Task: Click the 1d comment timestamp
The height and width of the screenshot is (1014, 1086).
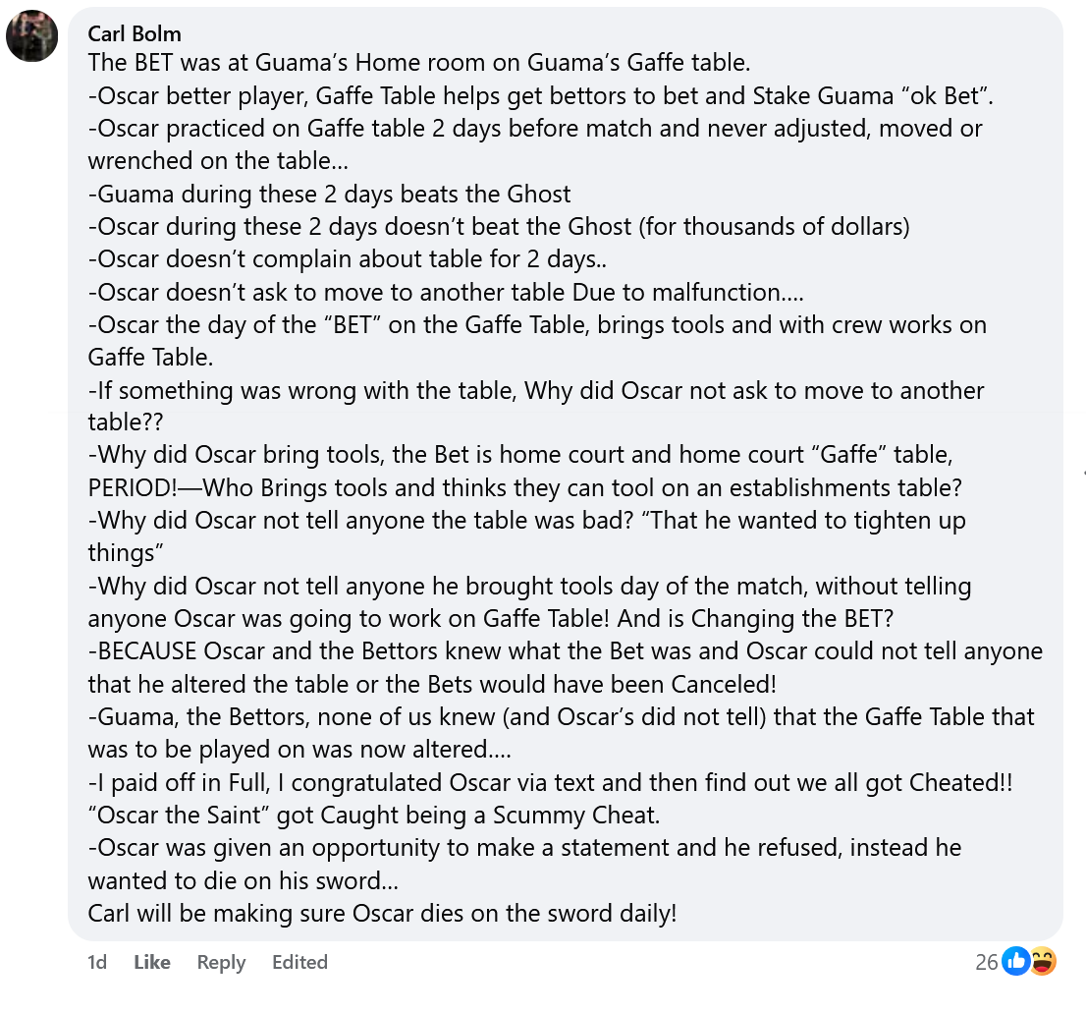Action: click(97, 962)
